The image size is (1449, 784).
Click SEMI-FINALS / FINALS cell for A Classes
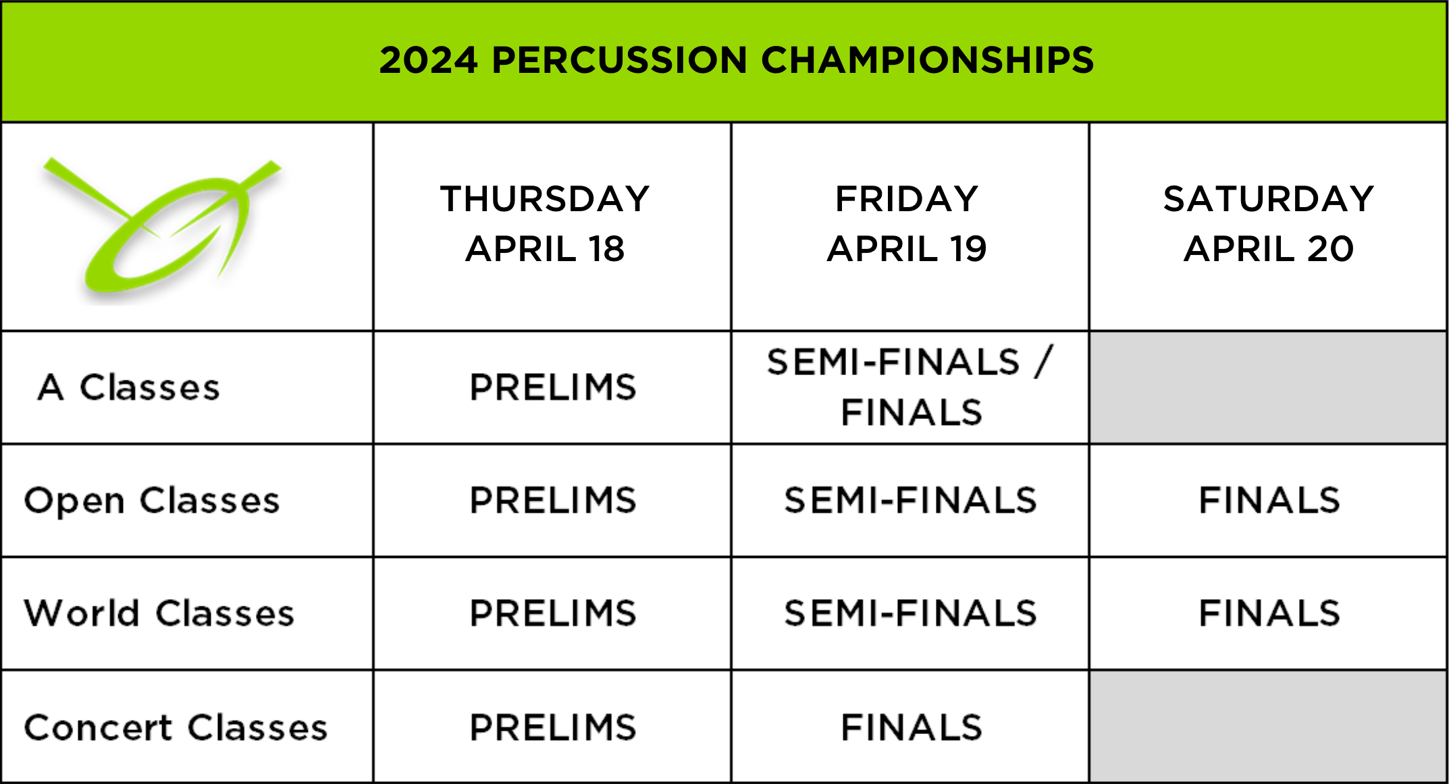pyautogui.click(x=910, y=387)
